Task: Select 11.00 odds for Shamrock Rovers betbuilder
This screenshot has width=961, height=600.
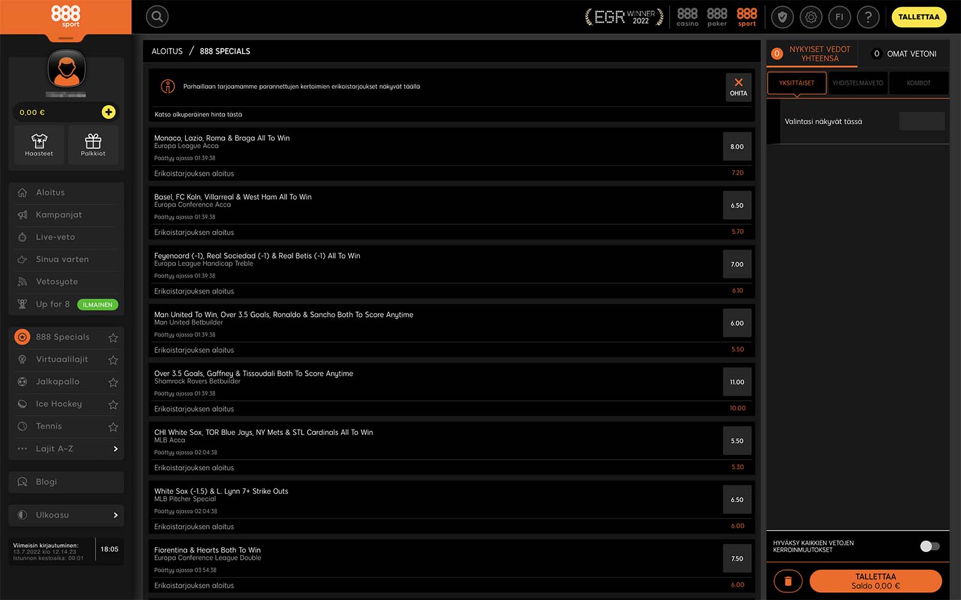Action: pyautogui.click(x=737, y=382)
